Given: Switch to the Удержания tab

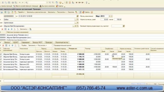Looking at the screenshot, I should click(x=25, y=42).
